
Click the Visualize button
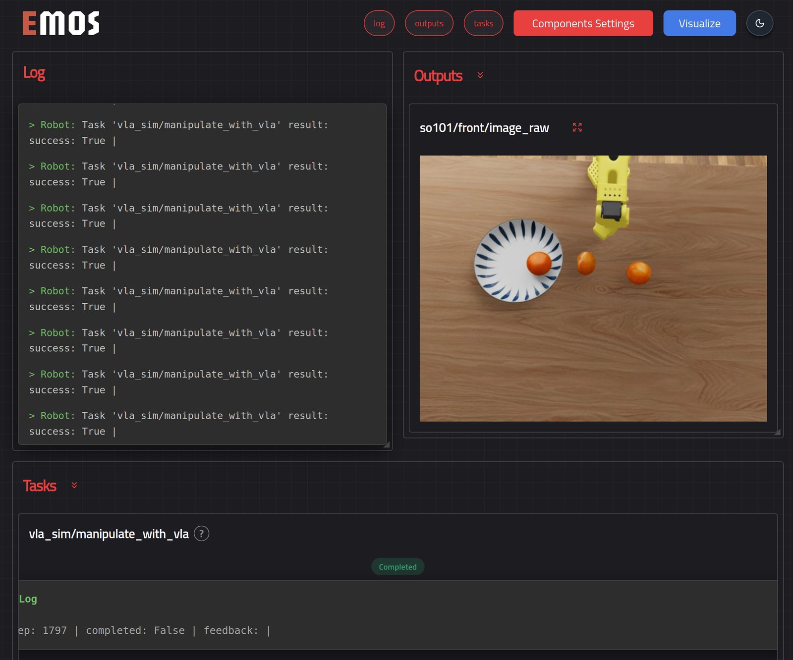click(x=699, y=23)
